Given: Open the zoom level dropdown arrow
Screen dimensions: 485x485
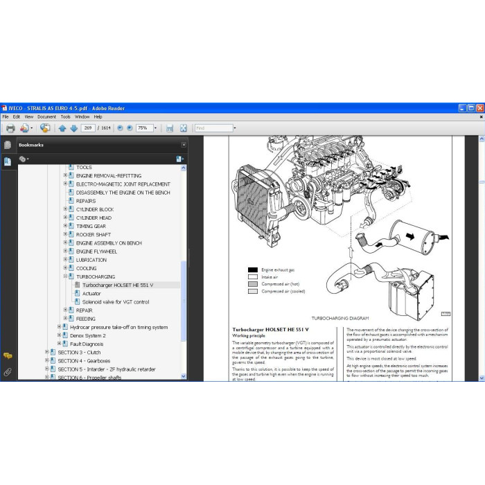Looking at the screenshot, I should 155,128.
